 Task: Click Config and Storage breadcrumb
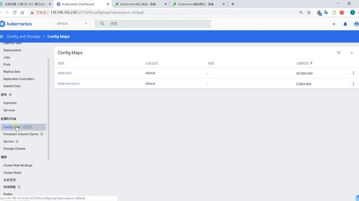tap(24, 36)
